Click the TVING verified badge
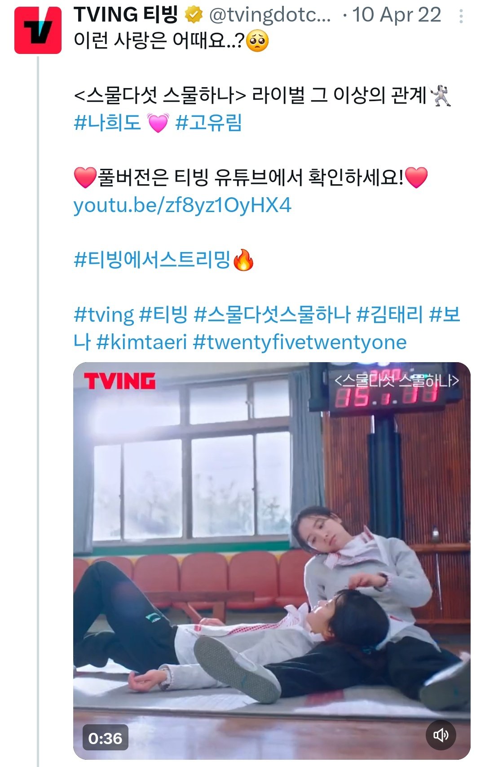This screenshot has width=485, height=767. pos(194,15)
